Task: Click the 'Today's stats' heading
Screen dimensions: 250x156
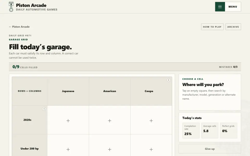Action: click(x=192, y=118)
